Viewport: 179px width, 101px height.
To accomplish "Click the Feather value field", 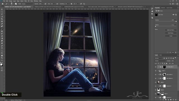I will coord(173,25).
